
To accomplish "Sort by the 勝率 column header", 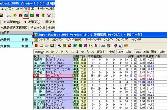I will 132,56.
